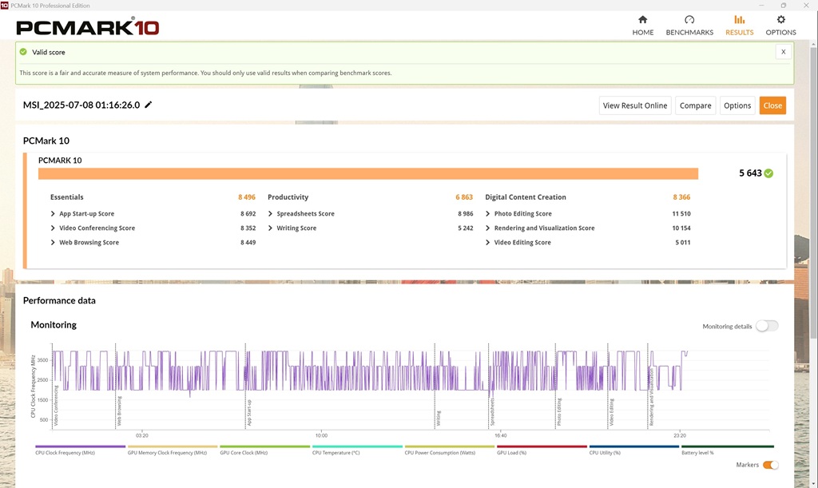This screenshot has width=818, height=488.
Task: Expand App Start-up Score details
Action: pos(53,214)
